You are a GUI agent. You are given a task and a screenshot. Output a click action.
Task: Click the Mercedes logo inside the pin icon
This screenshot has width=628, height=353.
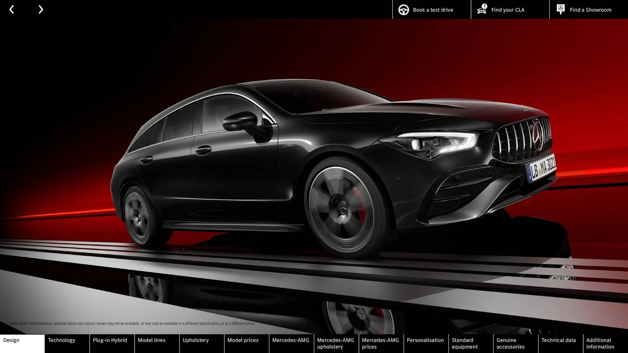tap(561, 8)
